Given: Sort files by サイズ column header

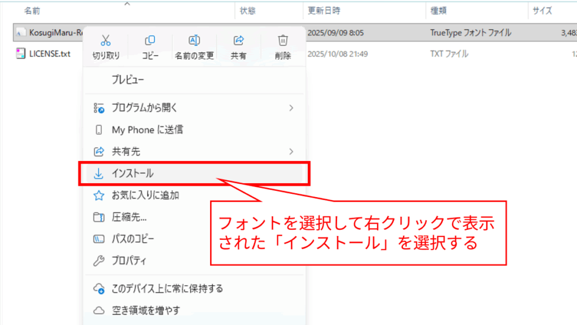Looking at the screenshot, I should pos(542,11).
